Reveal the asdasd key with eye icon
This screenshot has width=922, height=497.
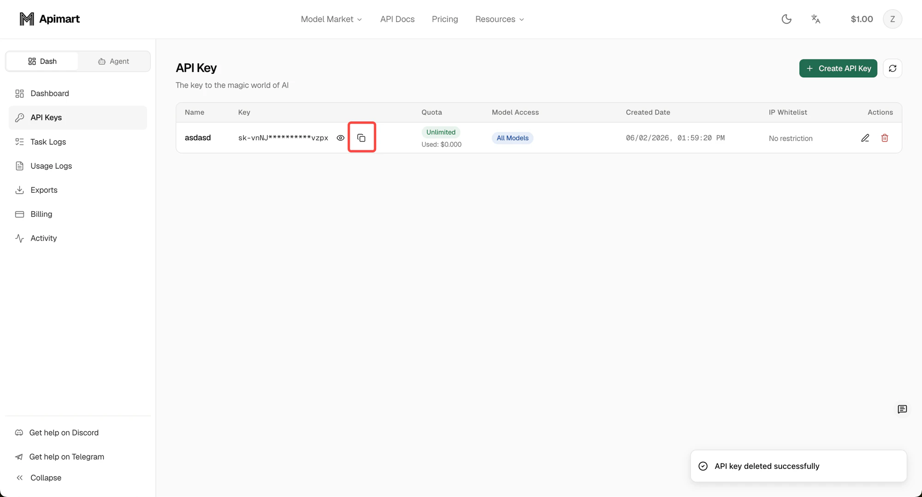click(x=341, y=138)
